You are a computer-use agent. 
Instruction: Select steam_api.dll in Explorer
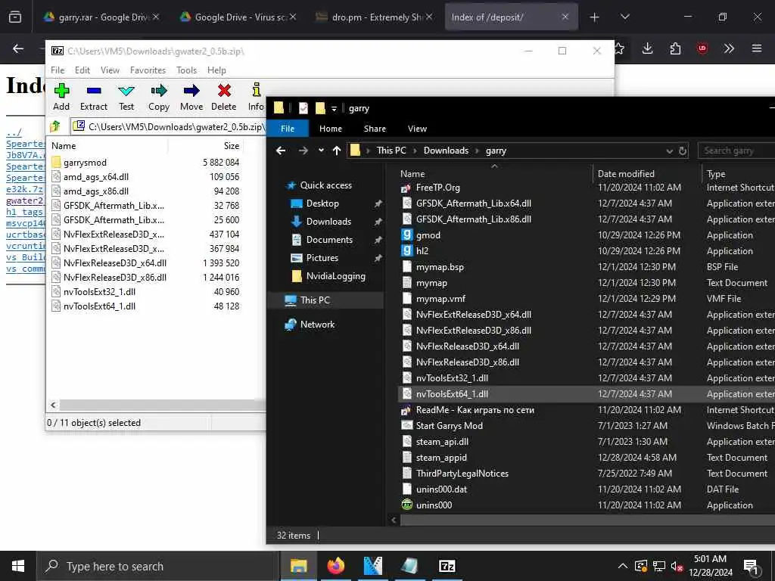(442, 442)
